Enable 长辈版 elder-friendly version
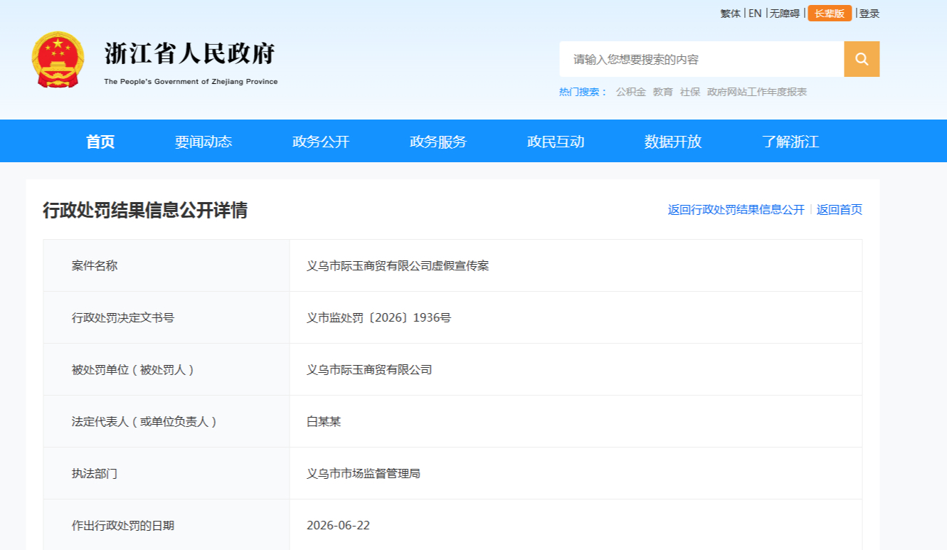This screenshot has width=947, height=550. click(x=830, y=14)
